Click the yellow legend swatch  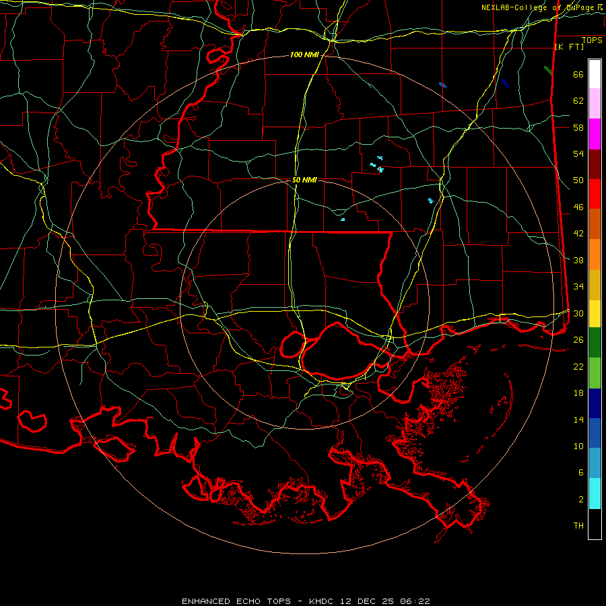click(x=595, y=314)
